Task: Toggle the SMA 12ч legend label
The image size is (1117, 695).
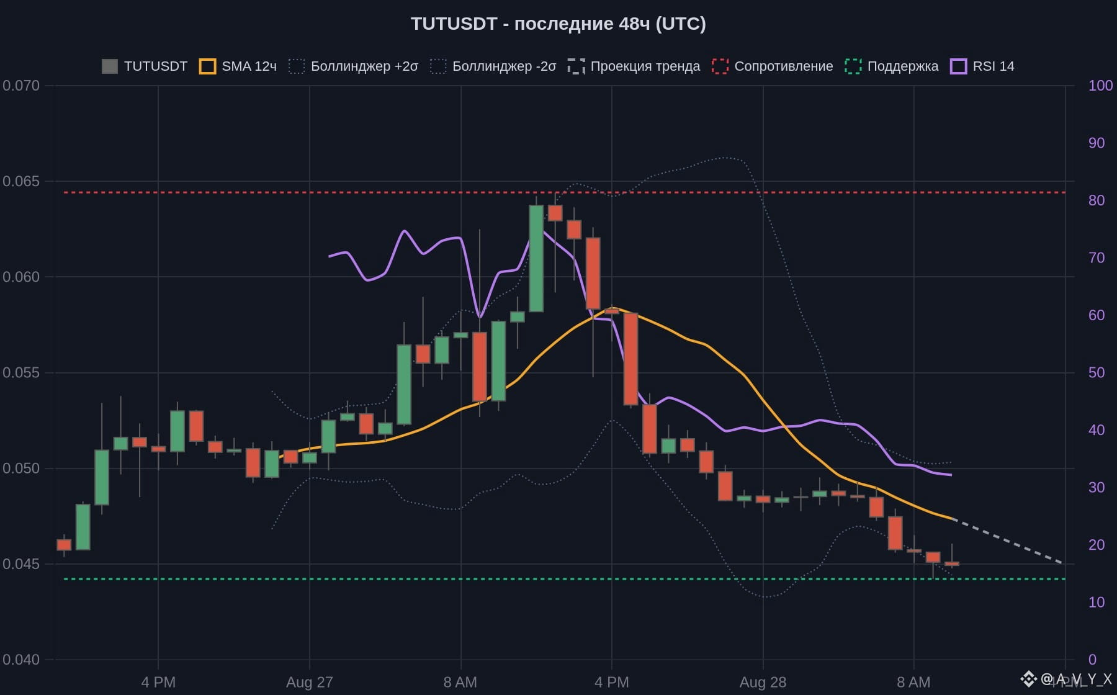Action: (249, 66)
